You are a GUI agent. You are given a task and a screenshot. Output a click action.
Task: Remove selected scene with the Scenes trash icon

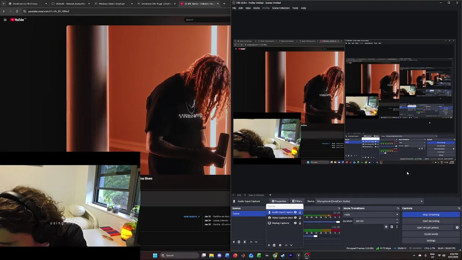click(239, 242)
